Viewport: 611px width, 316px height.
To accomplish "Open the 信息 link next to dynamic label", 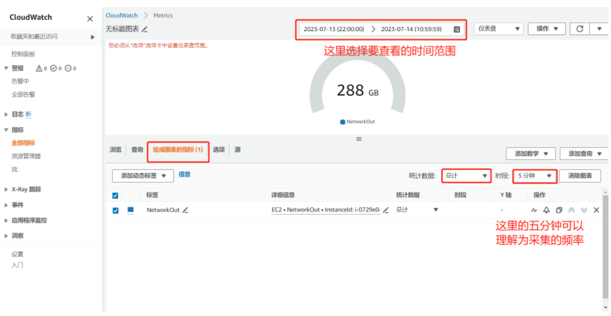I will 184,174.
